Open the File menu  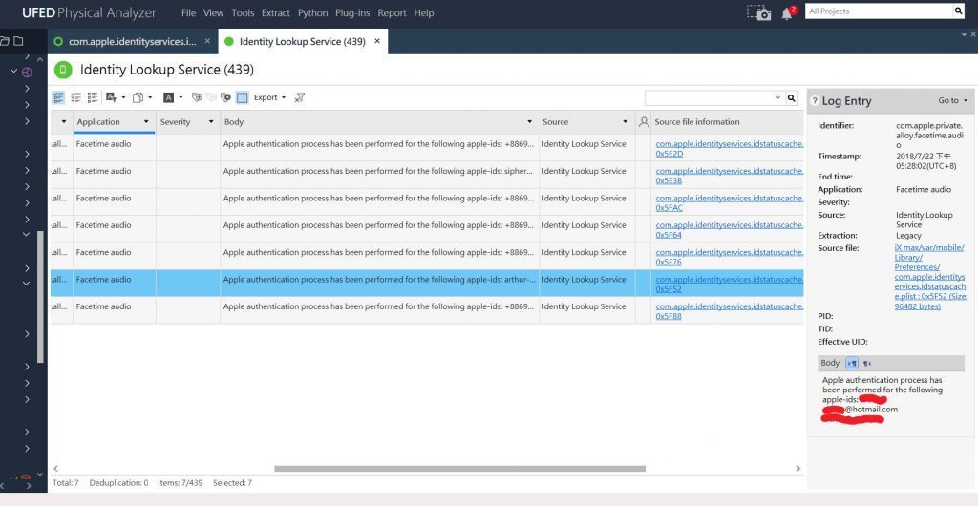(x=188, y=13)
